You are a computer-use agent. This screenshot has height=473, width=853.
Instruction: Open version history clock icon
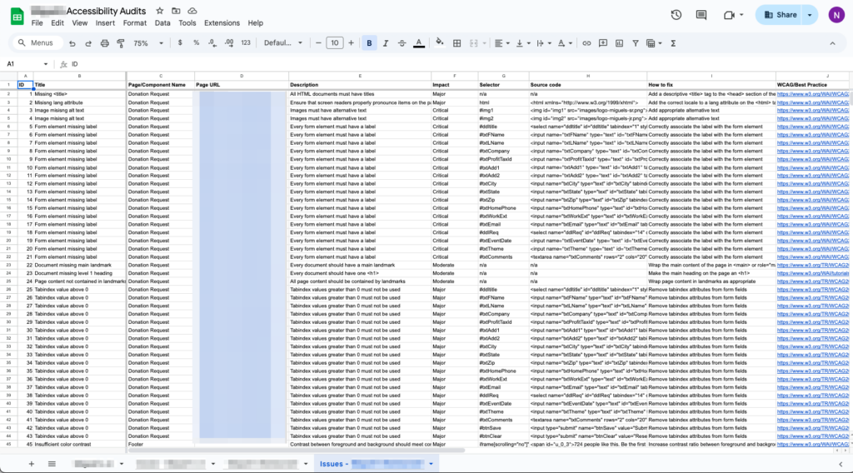[x=676, y=15]
